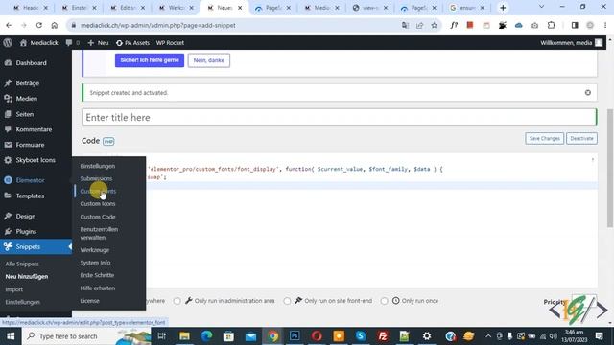Go back in browser history
614x345 pixels.
pos(9,25)
